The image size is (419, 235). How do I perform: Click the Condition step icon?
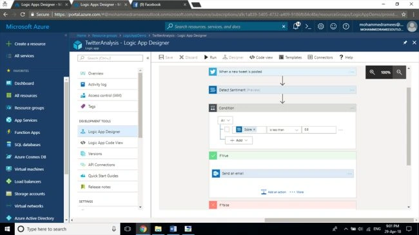[x=213, y=108]
